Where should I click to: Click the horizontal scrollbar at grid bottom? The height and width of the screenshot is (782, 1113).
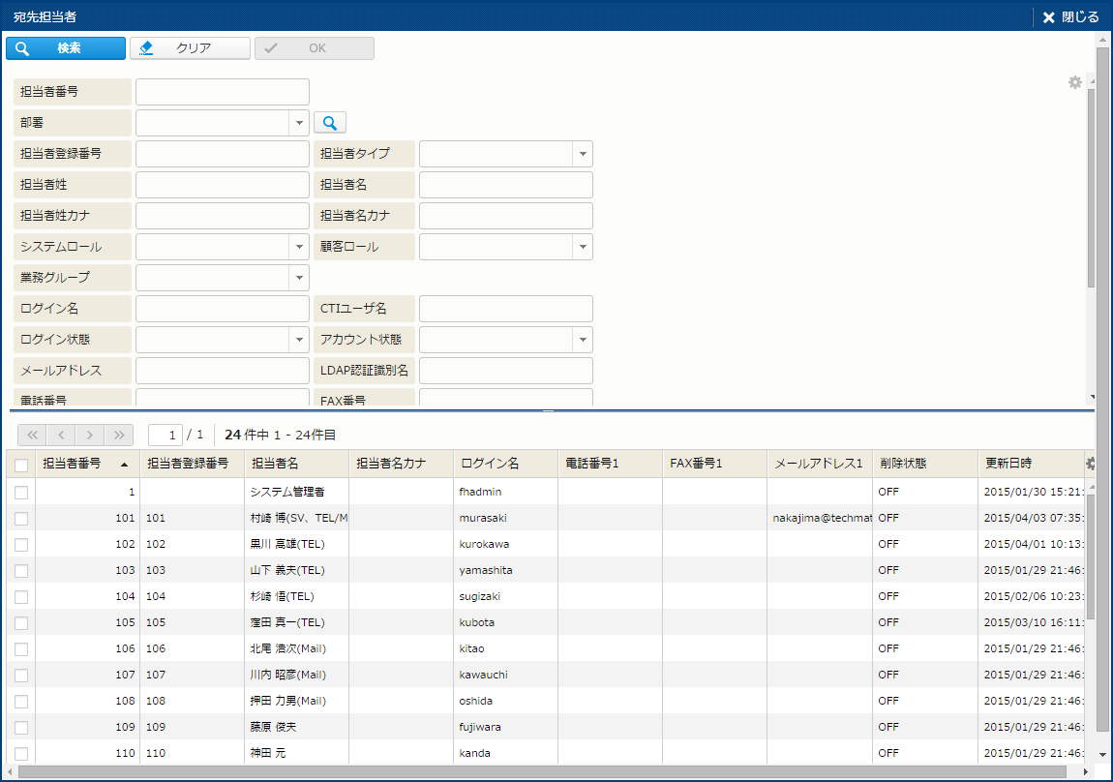542,772
